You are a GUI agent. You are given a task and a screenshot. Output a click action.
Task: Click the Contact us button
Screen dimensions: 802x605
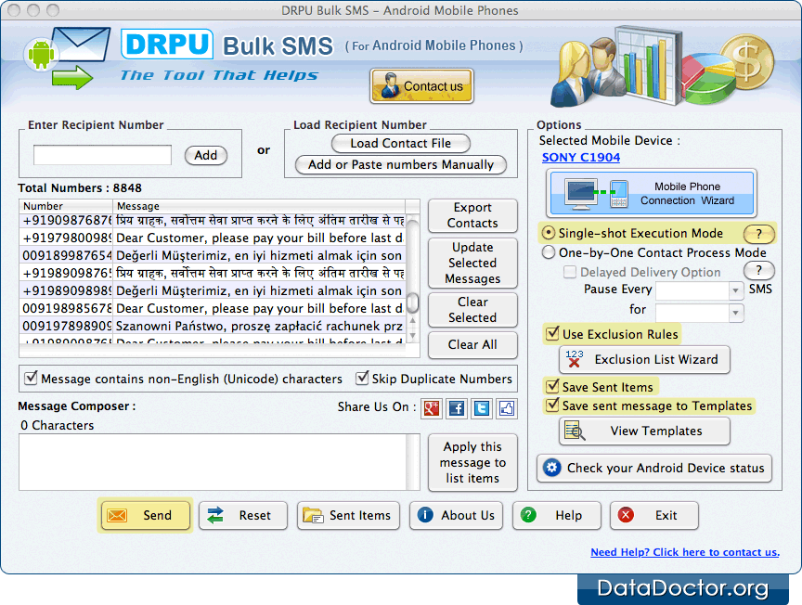tap(421, 86)
